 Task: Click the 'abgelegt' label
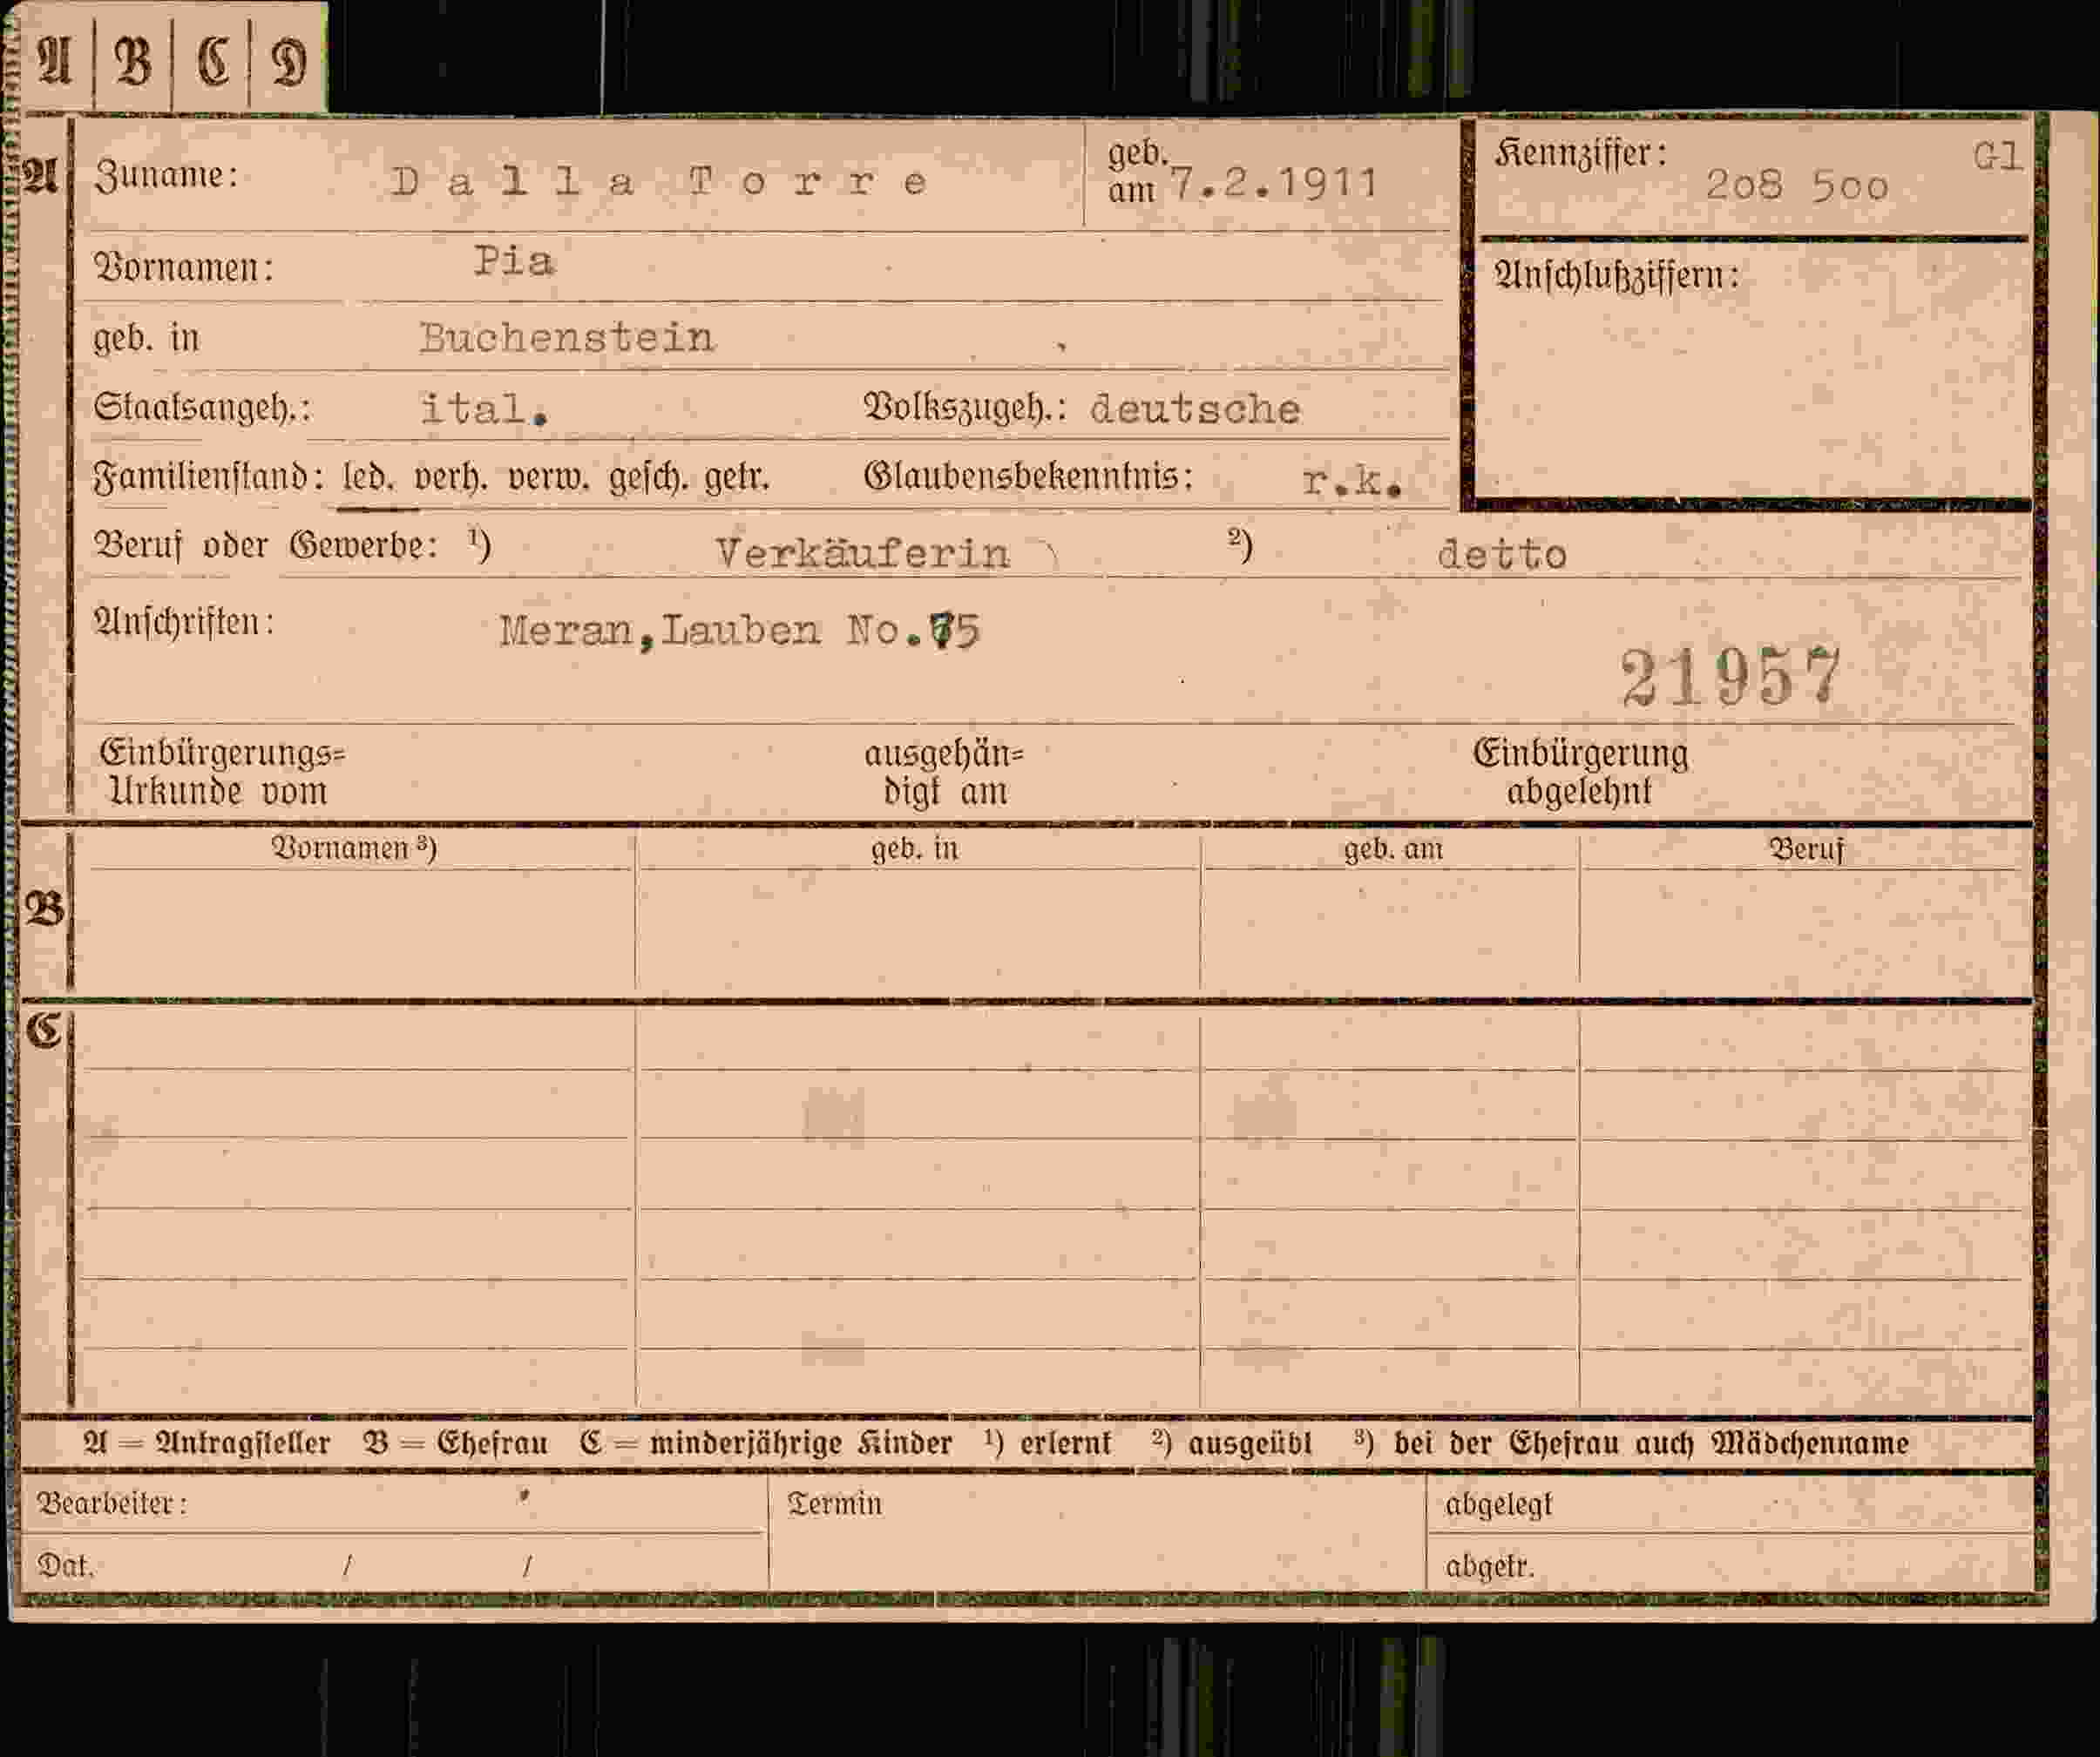[1499, 1505]
